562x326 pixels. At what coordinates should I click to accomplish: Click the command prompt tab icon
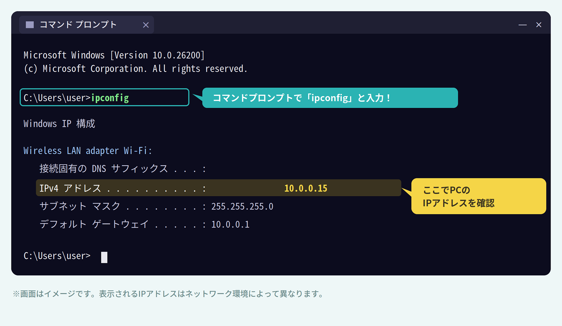tap(30, 25)
